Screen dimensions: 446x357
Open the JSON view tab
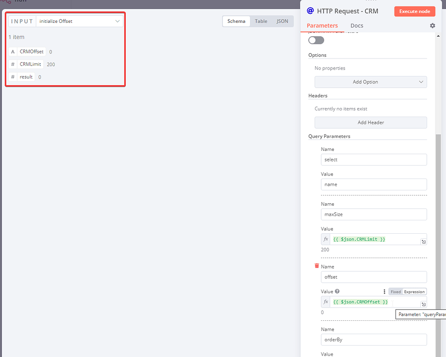coord(282,21)
